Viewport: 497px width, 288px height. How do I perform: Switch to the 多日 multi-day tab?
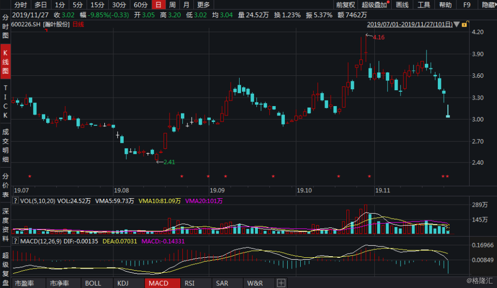pos(41,5)
